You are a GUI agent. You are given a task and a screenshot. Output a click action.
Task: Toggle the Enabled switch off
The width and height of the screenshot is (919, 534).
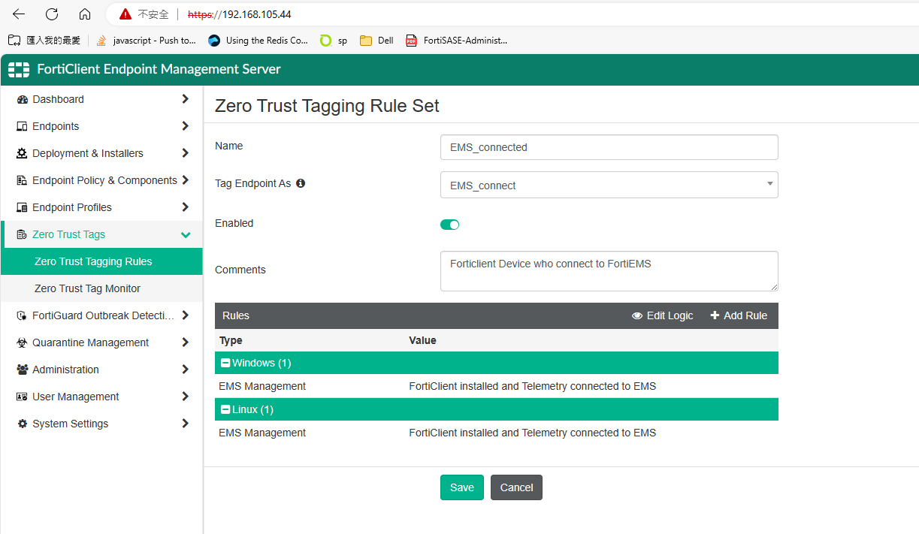click(449, 225)
